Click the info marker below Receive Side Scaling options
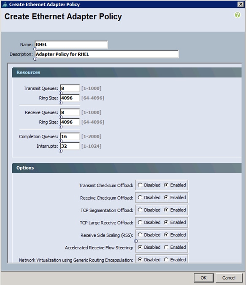This screenshot has width=246, height=285. click(x=136, y=241)
